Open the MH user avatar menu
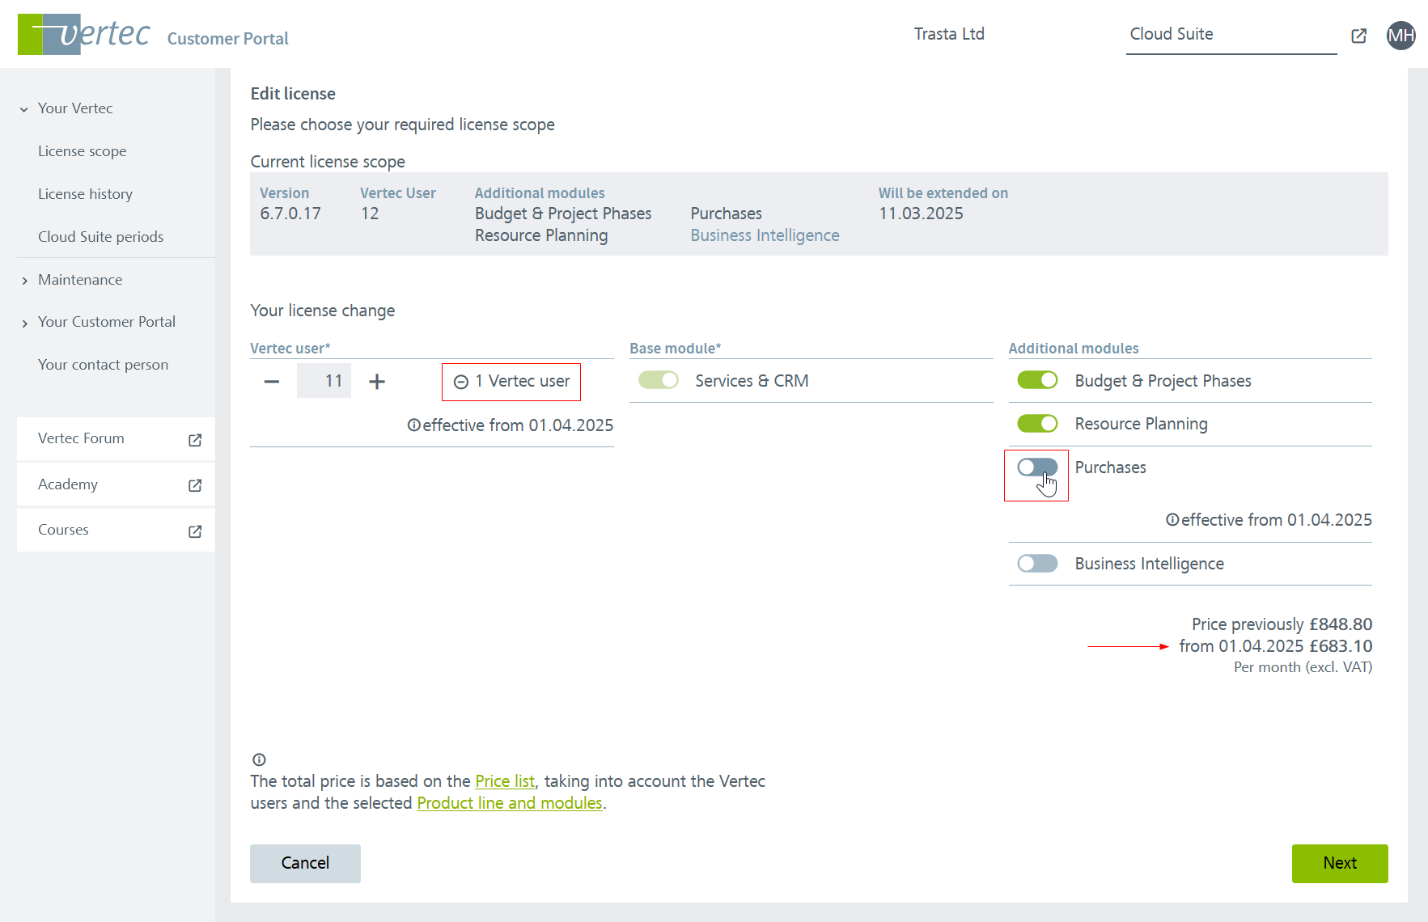Screen dimensions: 1428x922 [x=1400, y=36]
